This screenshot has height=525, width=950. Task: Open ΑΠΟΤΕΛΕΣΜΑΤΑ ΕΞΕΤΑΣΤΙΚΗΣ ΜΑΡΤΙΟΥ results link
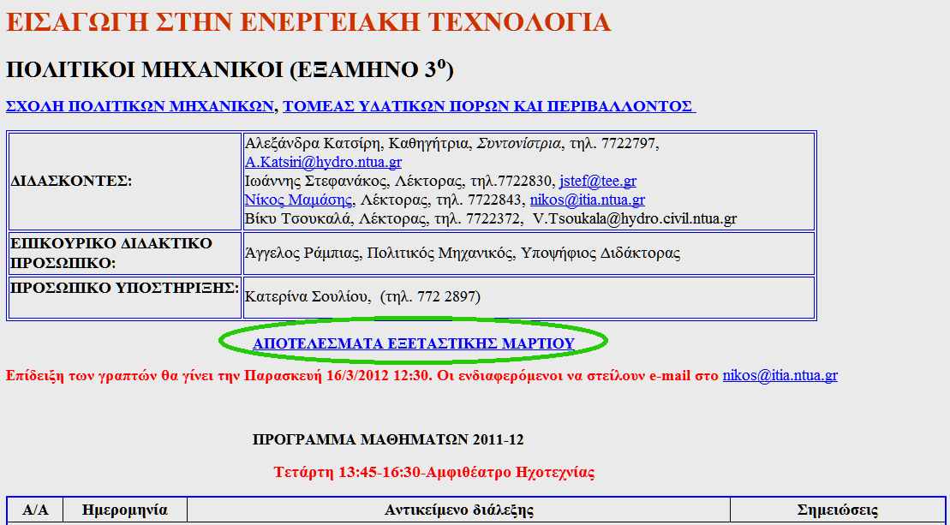413,343
